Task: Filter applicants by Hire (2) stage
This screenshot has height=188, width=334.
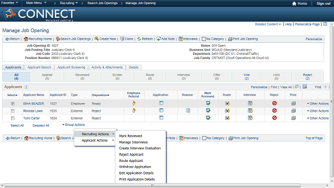Action: tap(246, 77)
